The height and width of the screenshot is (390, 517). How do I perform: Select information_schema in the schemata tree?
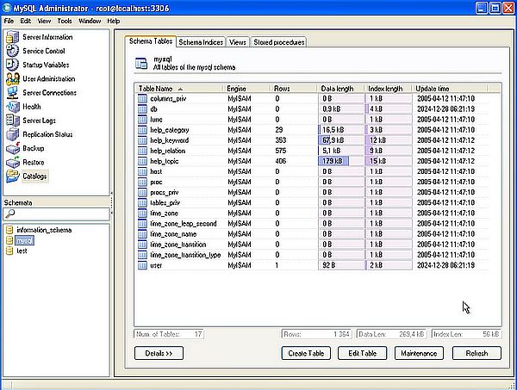[x=44, y=230]
